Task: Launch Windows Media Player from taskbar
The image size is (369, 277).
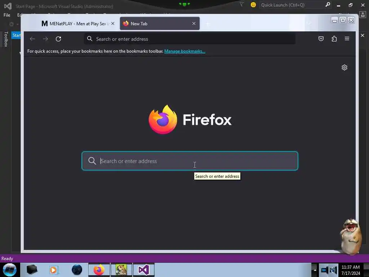Action: [54, 270]
